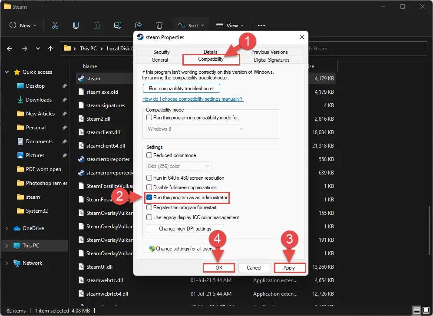Image resolution: width=433 pixels, height=316 pixels.
Task: Check Disable fullscreen optimizations
Action: 149,188
